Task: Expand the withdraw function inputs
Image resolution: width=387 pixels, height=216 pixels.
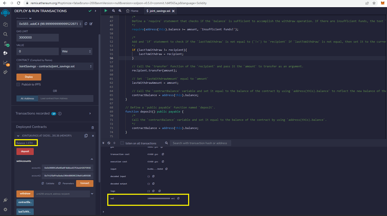Action: click(x=92, y=194)
